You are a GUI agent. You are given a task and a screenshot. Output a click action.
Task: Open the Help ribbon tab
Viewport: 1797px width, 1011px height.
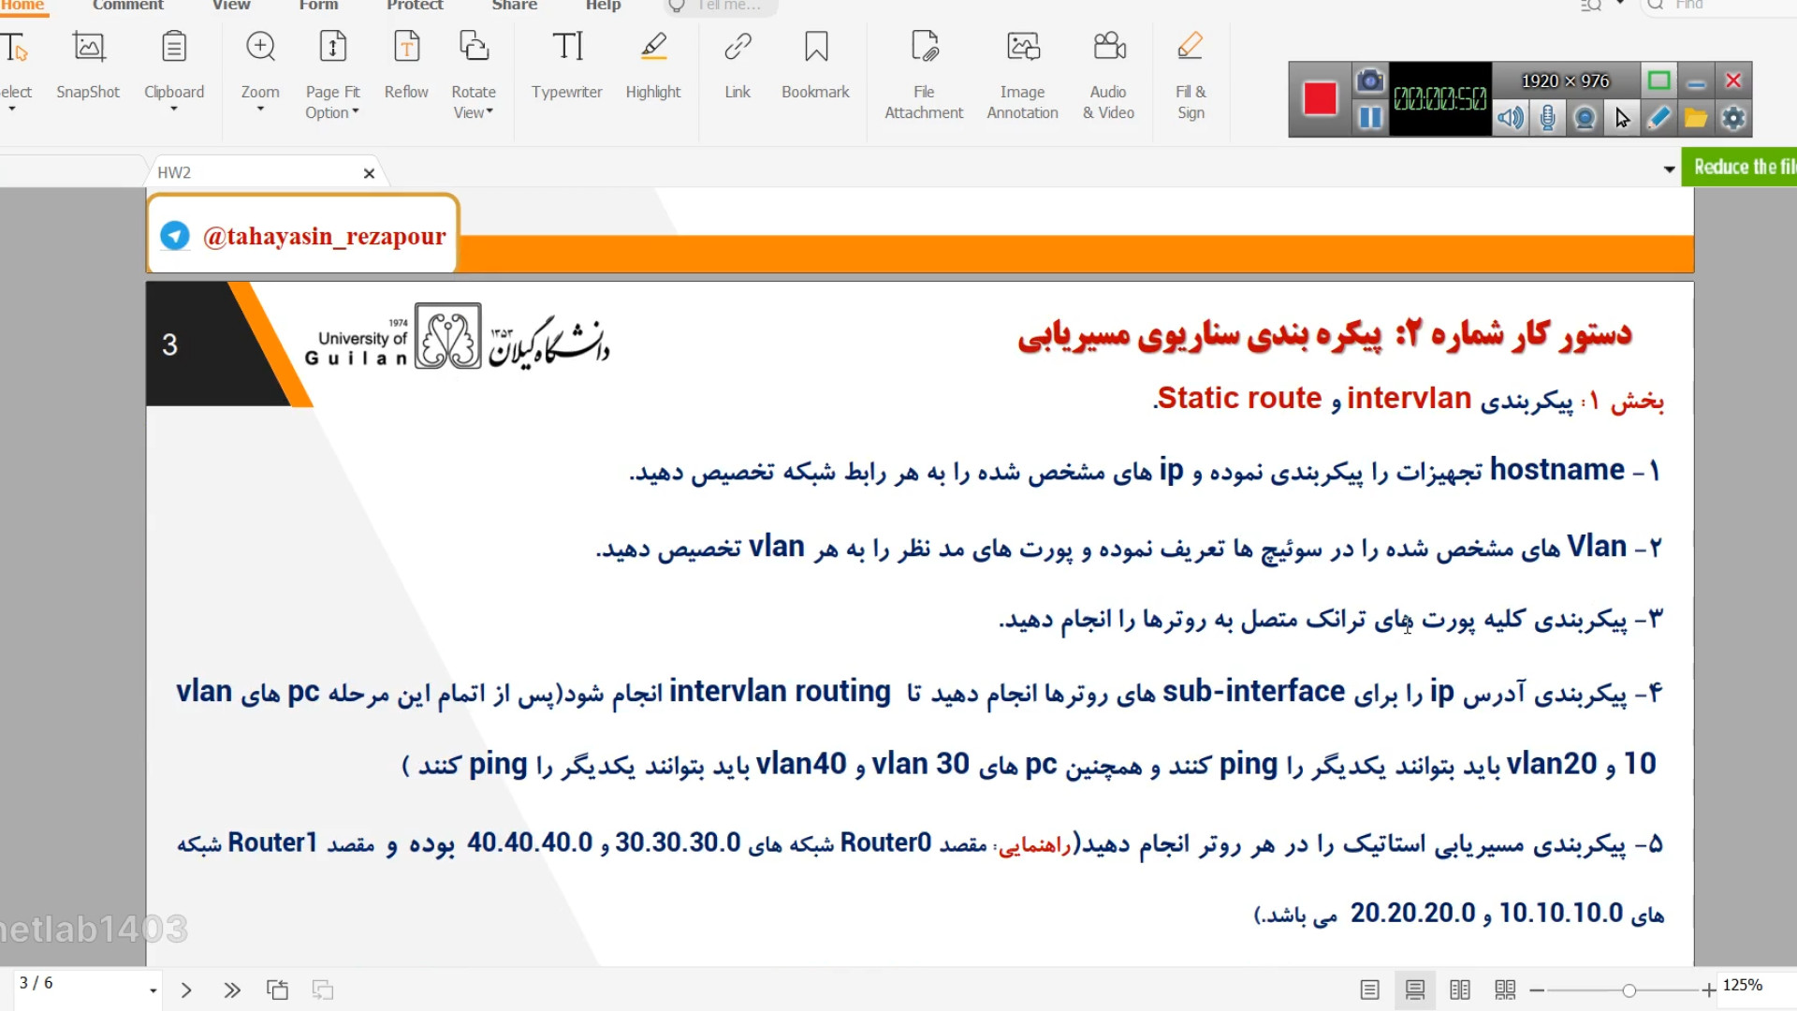603,6
